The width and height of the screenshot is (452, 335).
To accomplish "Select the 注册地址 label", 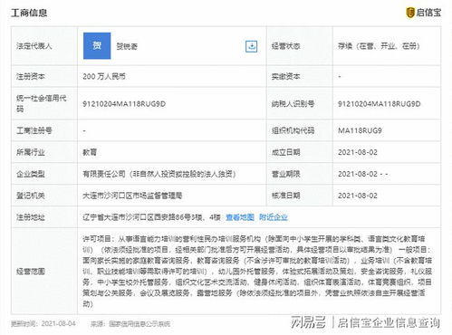I will click(x=31, y=217).
